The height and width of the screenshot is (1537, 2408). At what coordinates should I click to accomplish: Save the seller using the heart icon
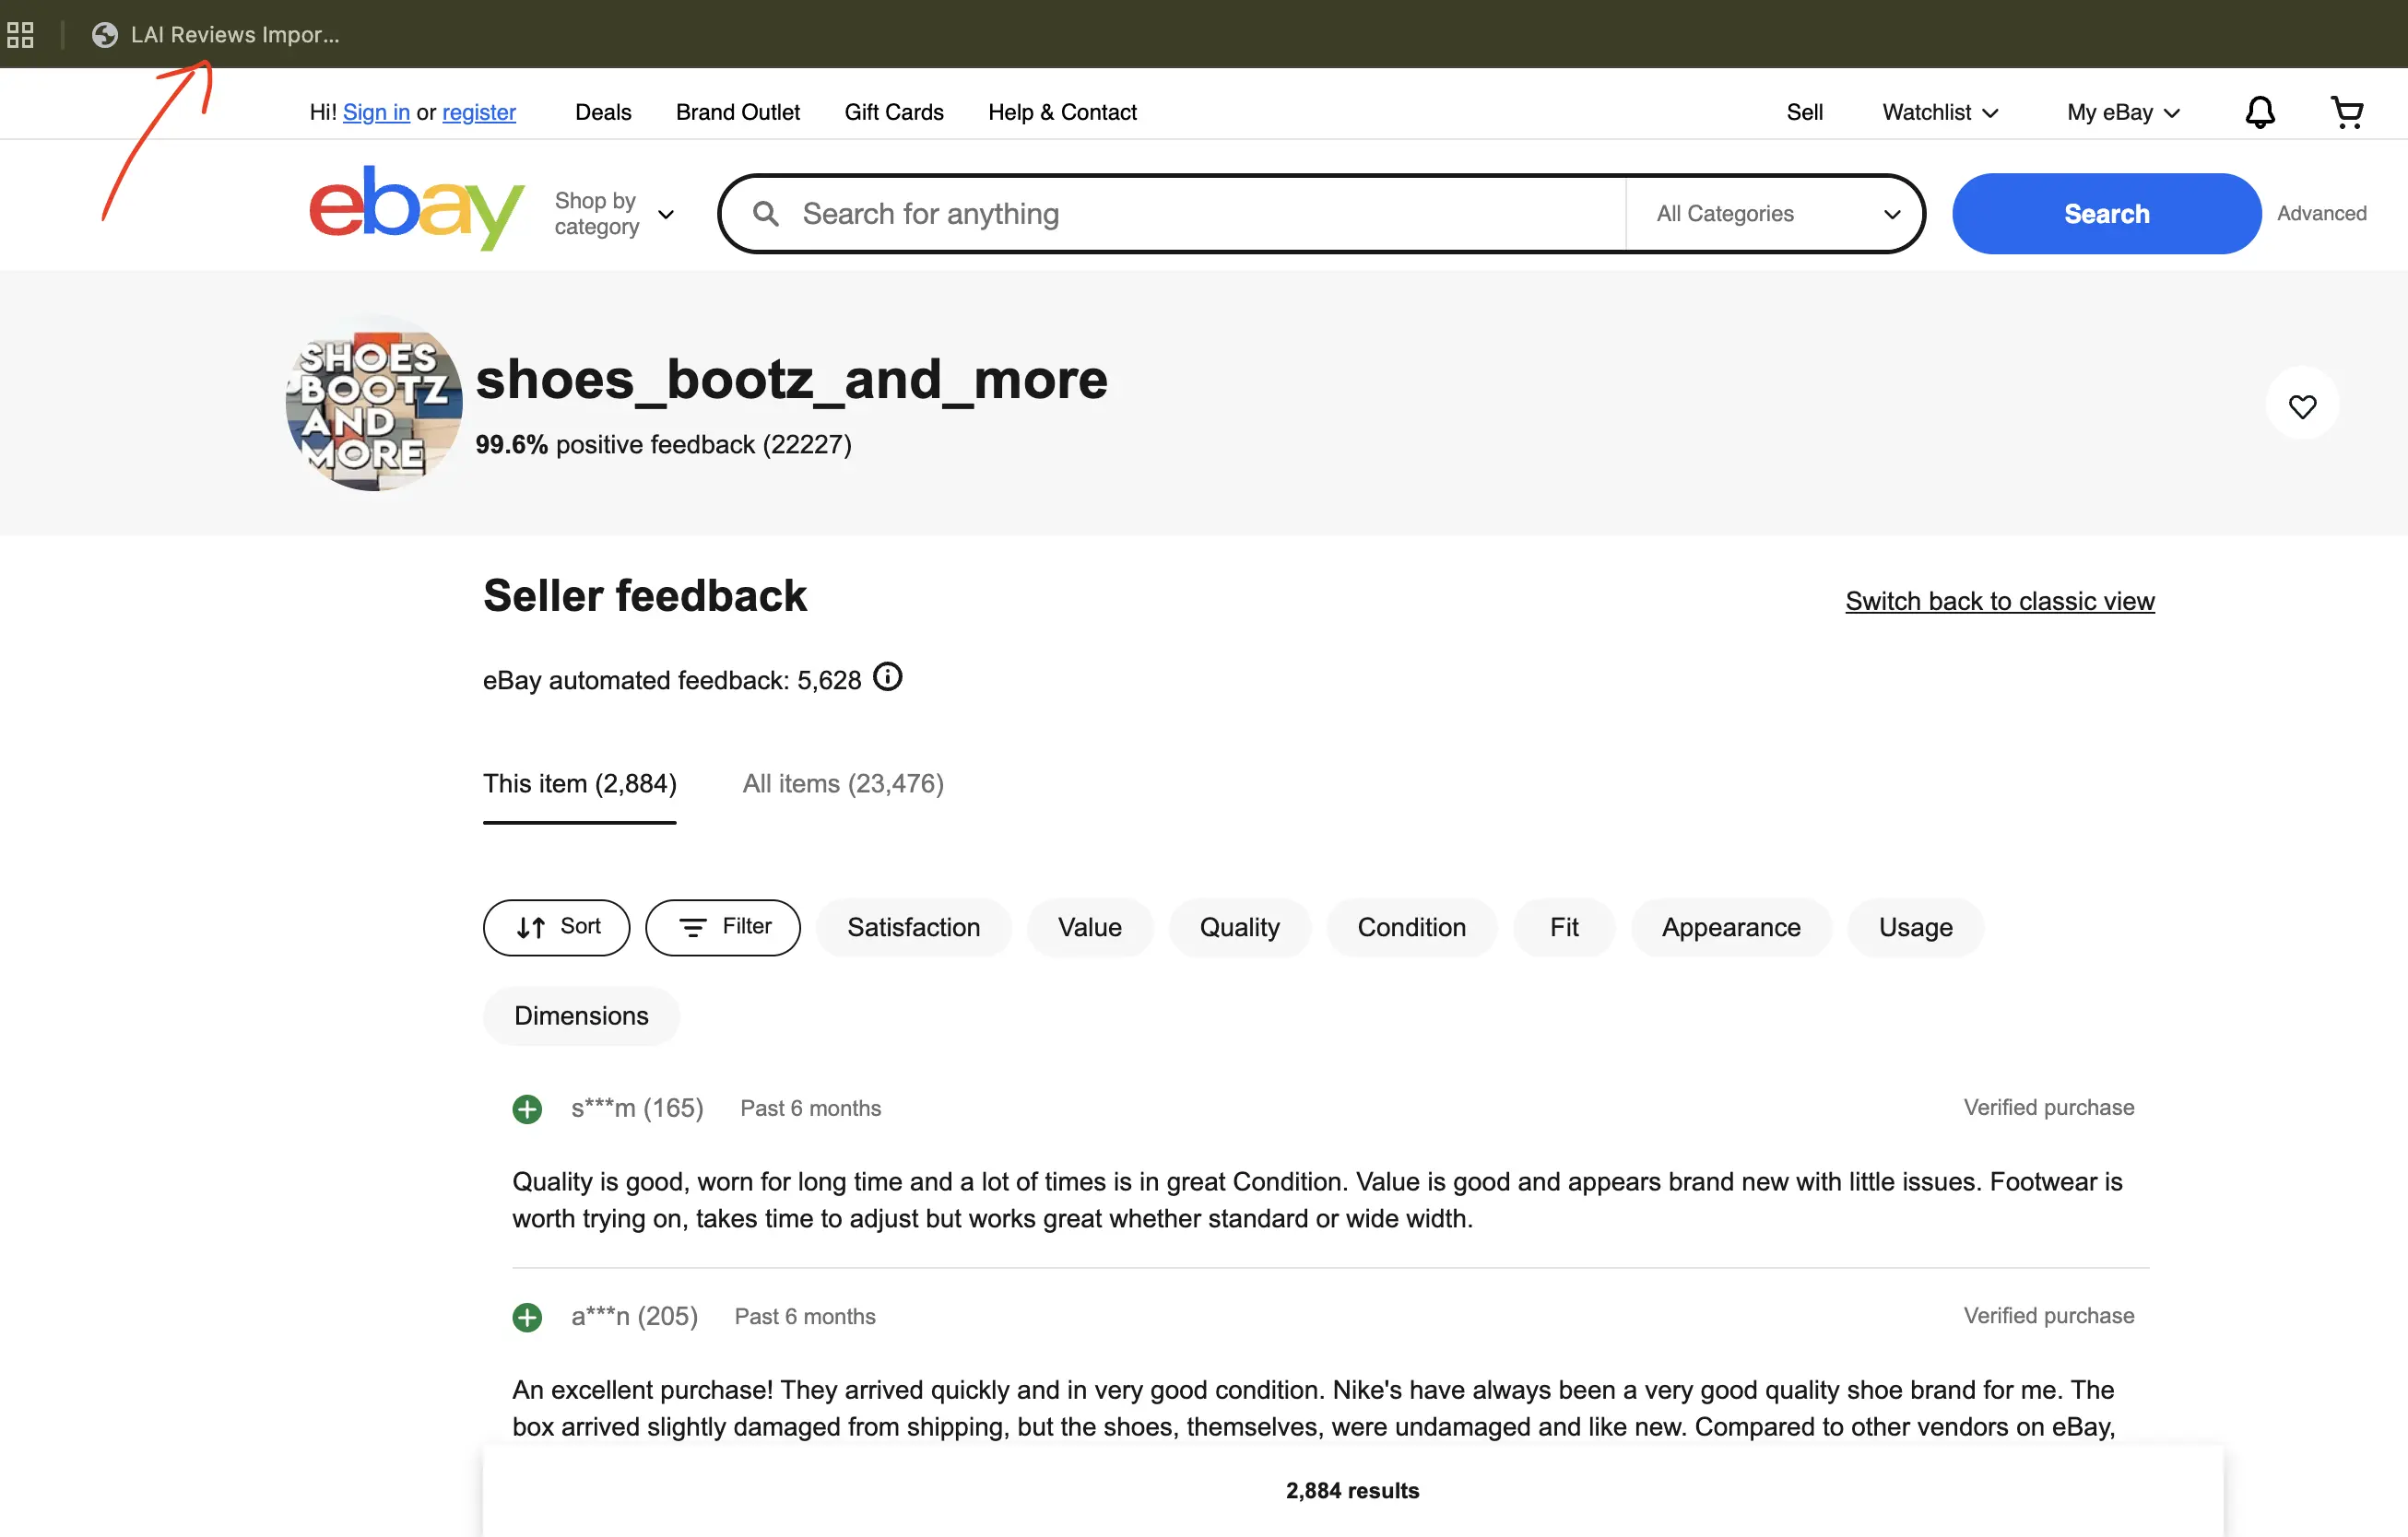[2303, 405]
